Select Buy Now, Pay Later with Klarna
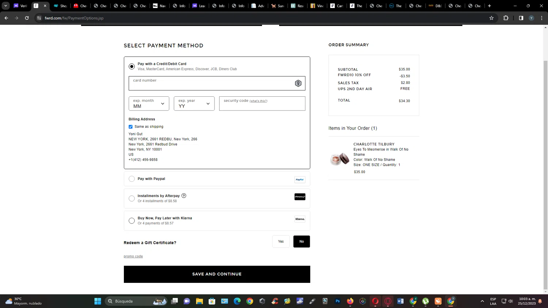 tap(132, 221)
